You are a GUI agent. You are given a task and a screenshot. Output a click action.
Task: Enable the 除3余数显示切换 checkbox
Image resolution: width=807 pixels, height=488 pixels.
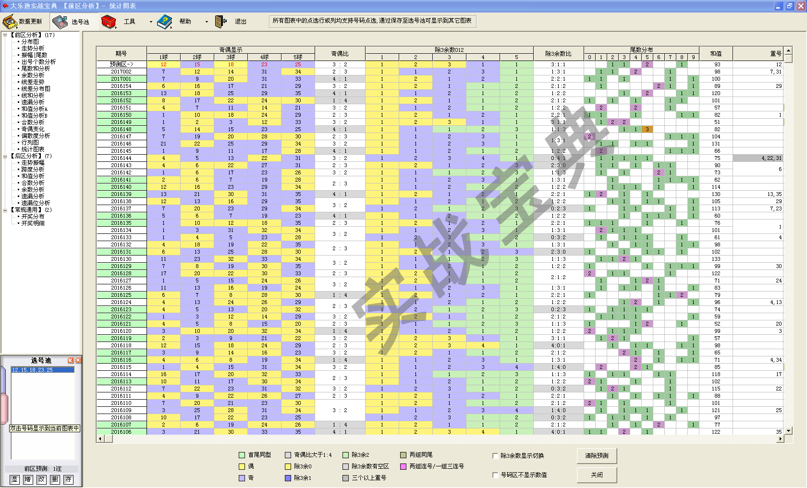point(495,456)
